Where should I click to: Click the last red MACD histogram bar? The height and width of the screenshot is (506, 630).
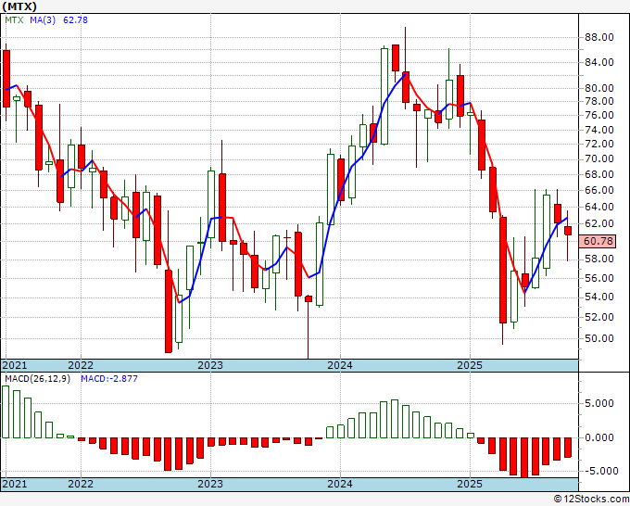(568, 448)
